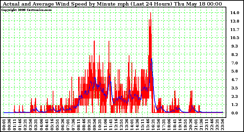Screen dimensions: 244x132
Task: Click the 12.8 y-axis label
Action: tap(235, 21)
